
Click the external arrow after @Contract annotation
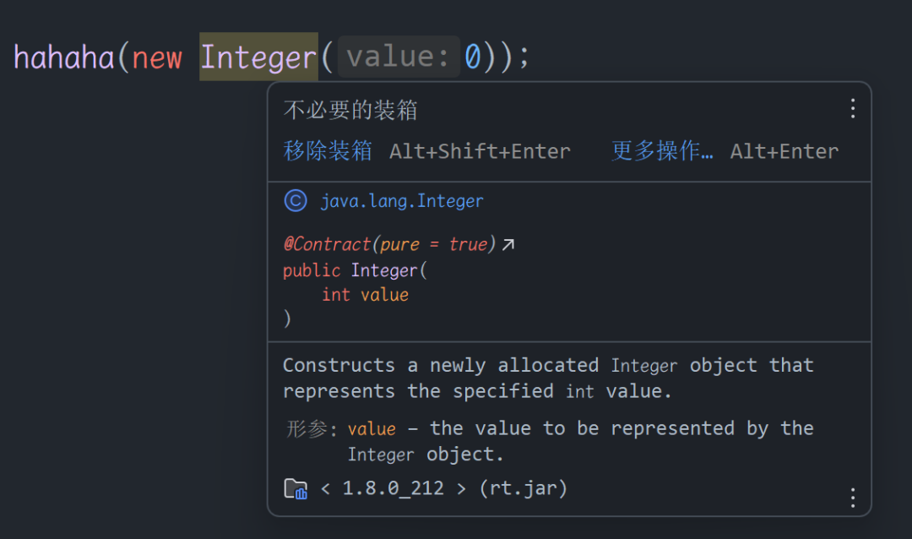coord(508,244)
